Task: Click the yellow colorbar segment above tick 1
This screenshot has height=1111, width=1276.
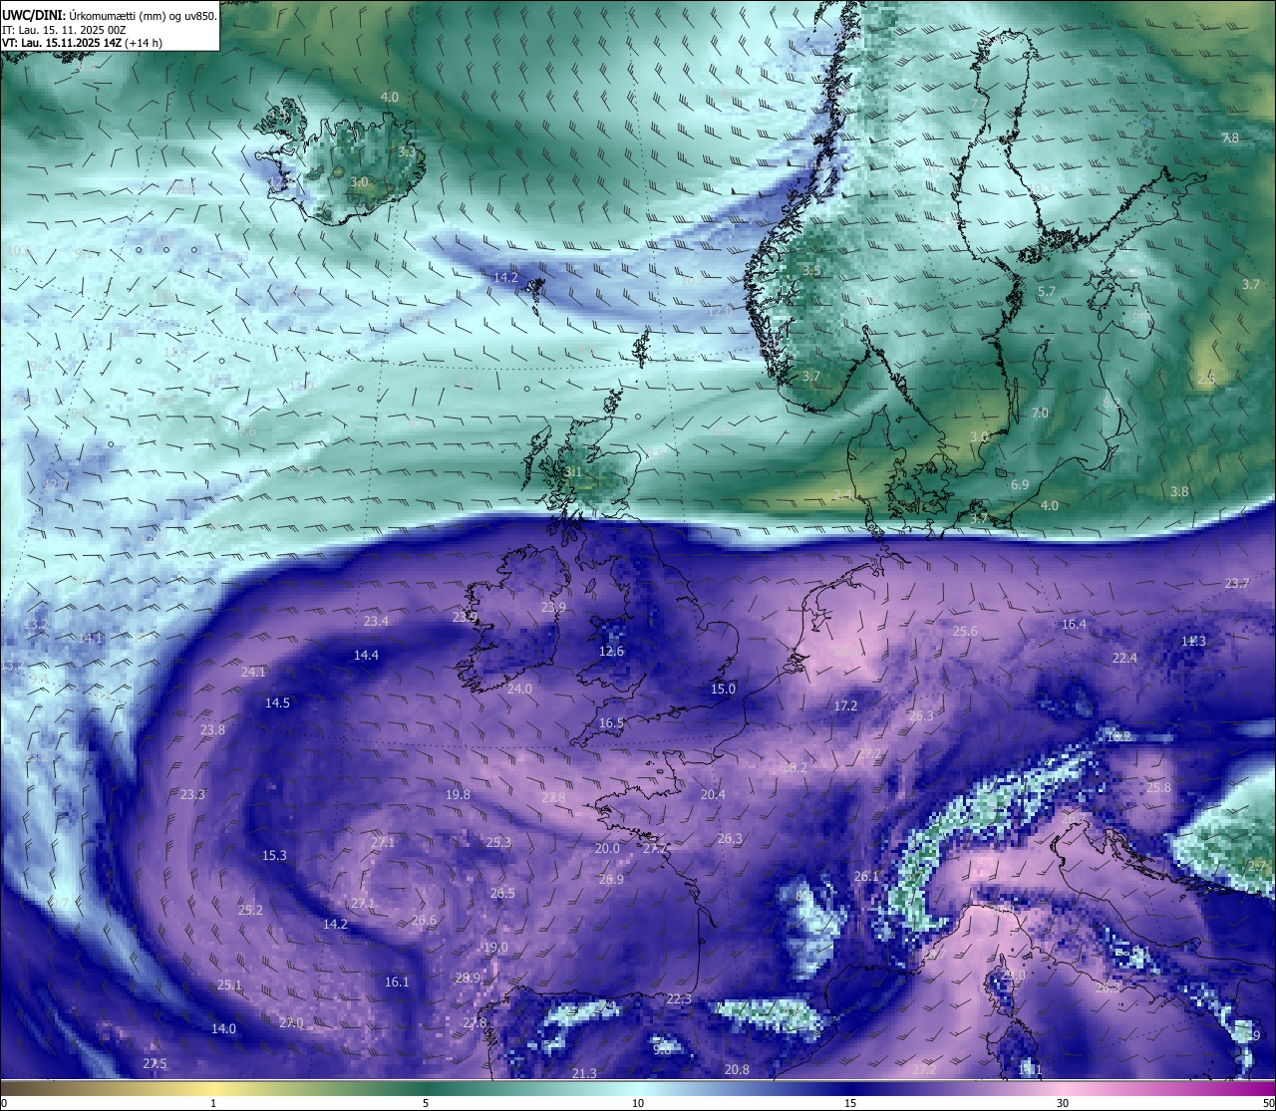Action: (213, 1088)
